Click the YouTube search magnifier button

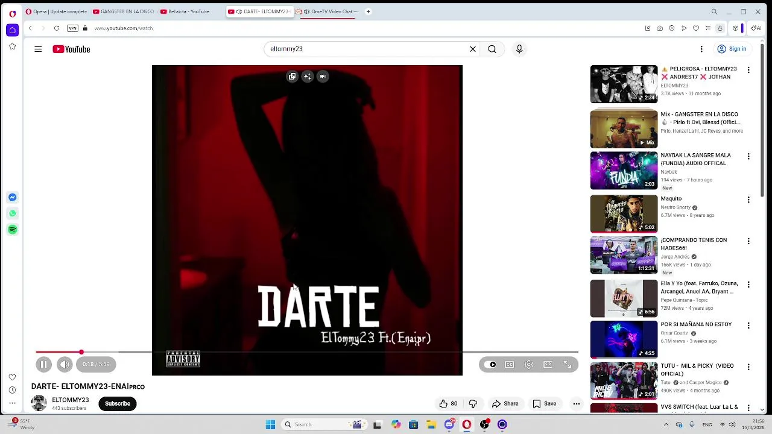click(492, 49)
